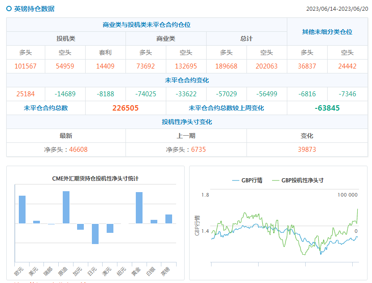Toggle the GBP行情 legend series
372x283 pixels.
pos(247,180)
